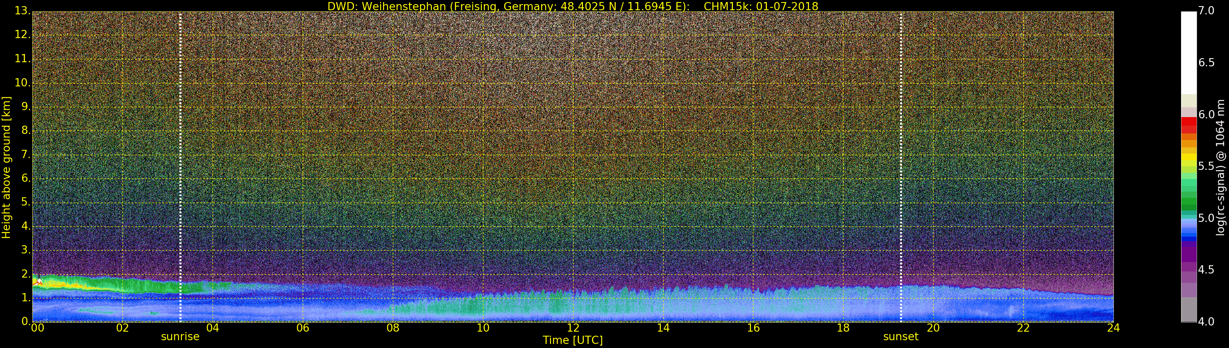
Task: Click the '4.' height axis tick label
Action: point(26,226)
